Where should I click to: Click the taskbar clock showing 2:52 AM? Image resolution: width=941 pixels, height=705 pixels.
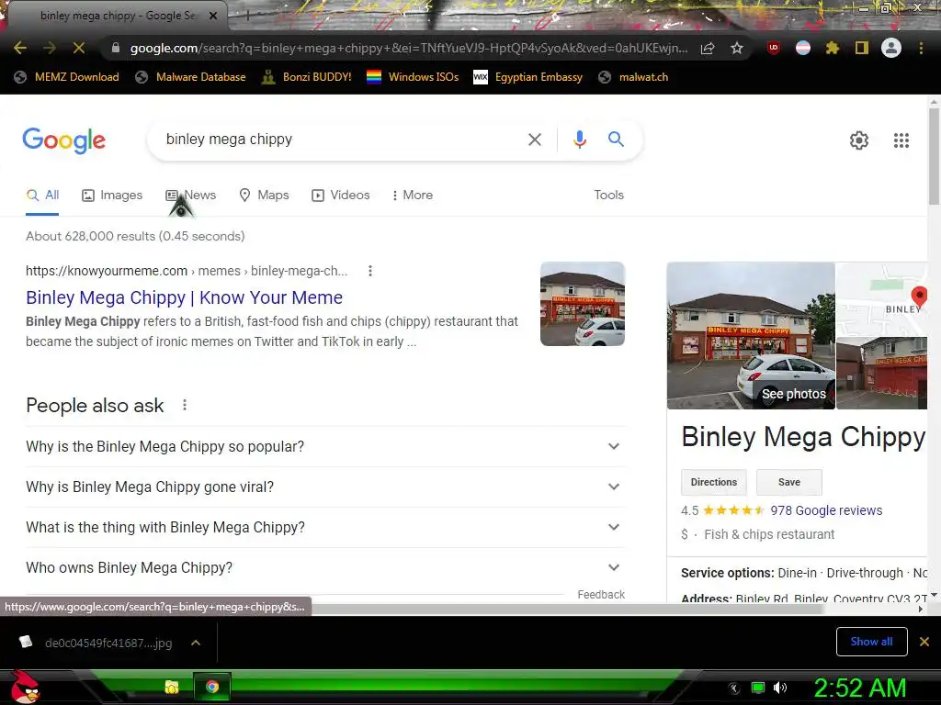[859, 688]
